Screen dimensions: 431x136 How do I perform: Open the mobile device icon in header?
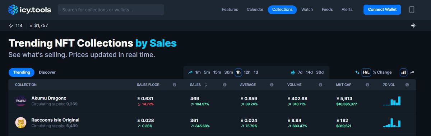(412, 10)
